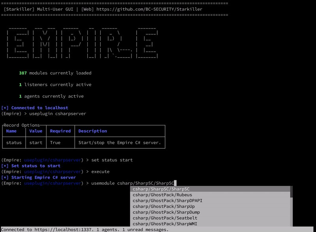Click 'Starting Empire C# server' message
The height and width of the screenshot is (232, 316).
[38, 178]
